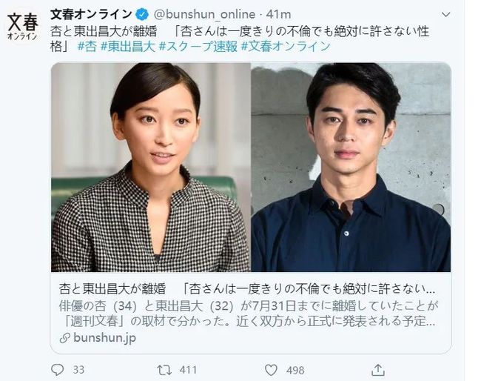Click the right photo of the man

(x=351, y=167)
